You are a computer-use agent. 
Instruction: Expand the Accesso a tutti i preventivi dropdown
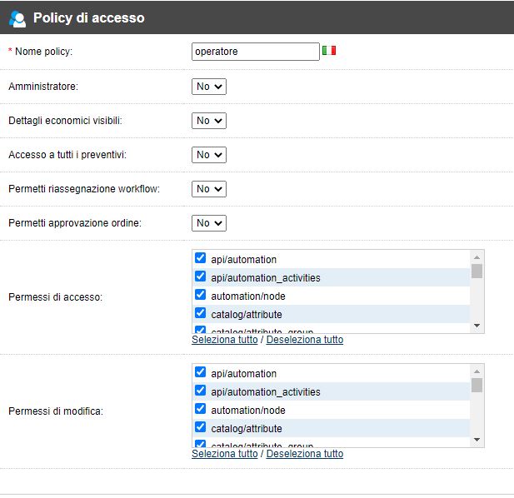pyautogui.click(x=209, y=155)
